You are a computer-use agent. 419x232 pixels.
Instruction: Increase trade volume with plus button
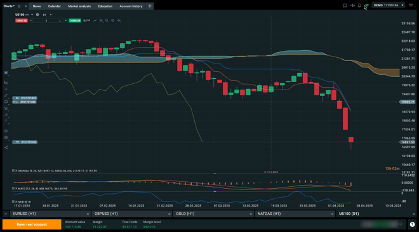pyautogui.click(x=66, y=20)
